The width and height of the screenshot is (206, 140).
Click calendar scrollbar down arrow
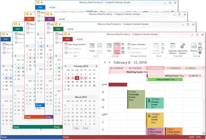[x=203, y=134]
